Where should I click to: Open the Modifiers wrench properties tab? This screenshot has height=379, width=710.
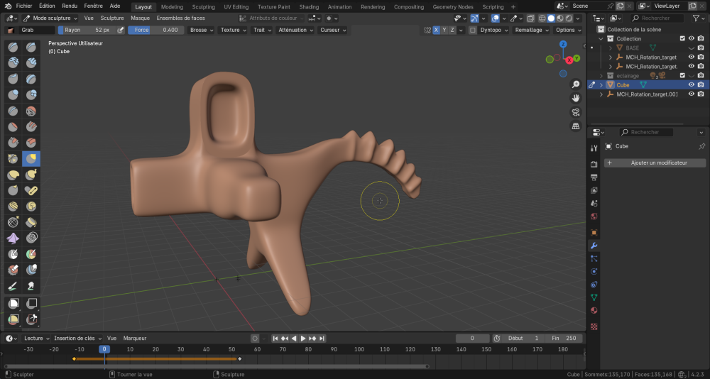pos(594,246)
